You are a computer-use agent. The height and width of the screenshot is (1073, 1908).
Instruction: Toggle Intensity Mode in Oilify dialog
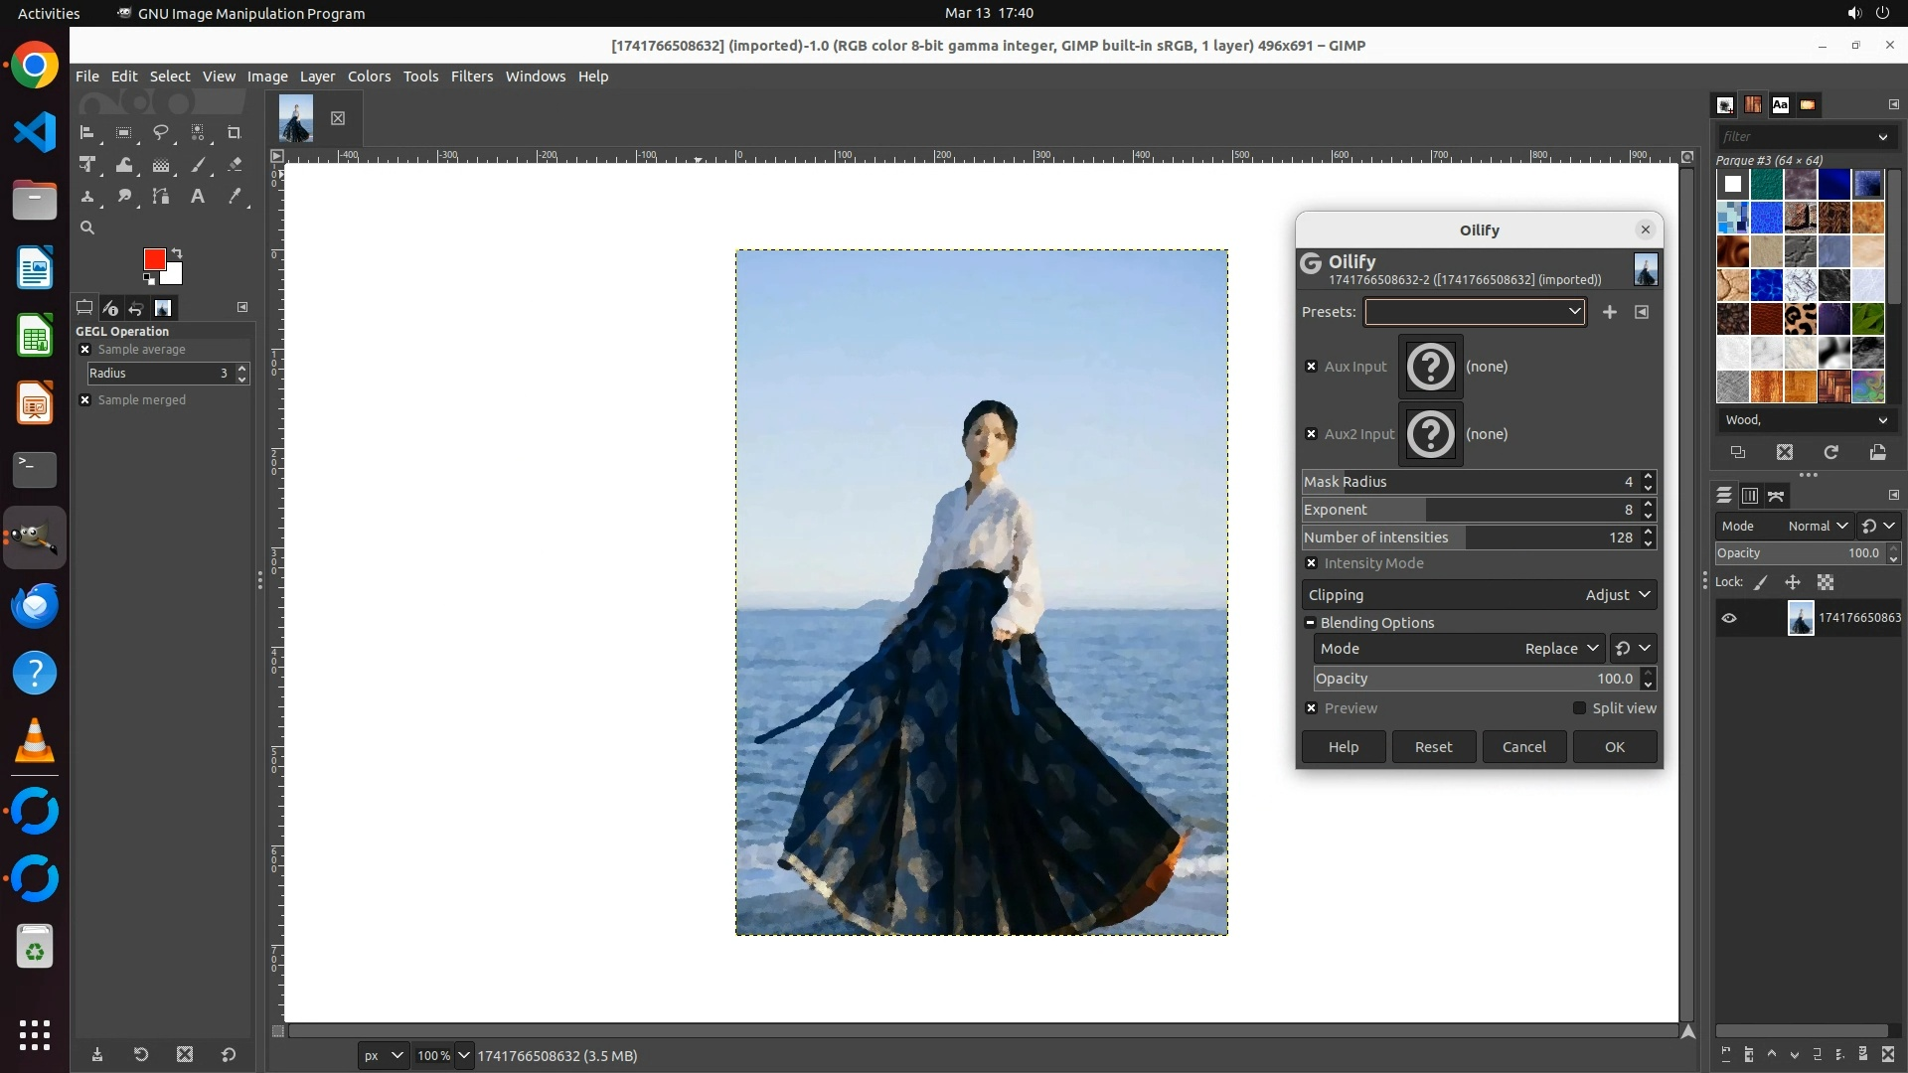coord(1312,563)
